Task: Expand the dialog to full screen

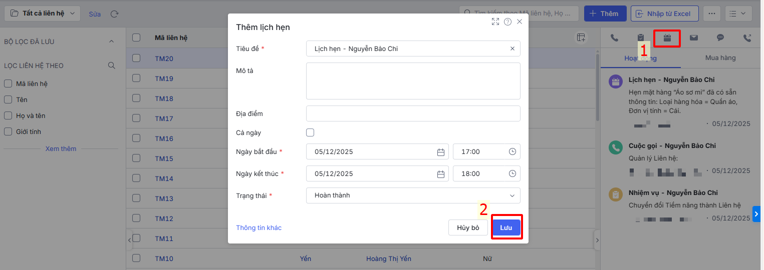Action: pyautogui.click(x=495, y=21)
